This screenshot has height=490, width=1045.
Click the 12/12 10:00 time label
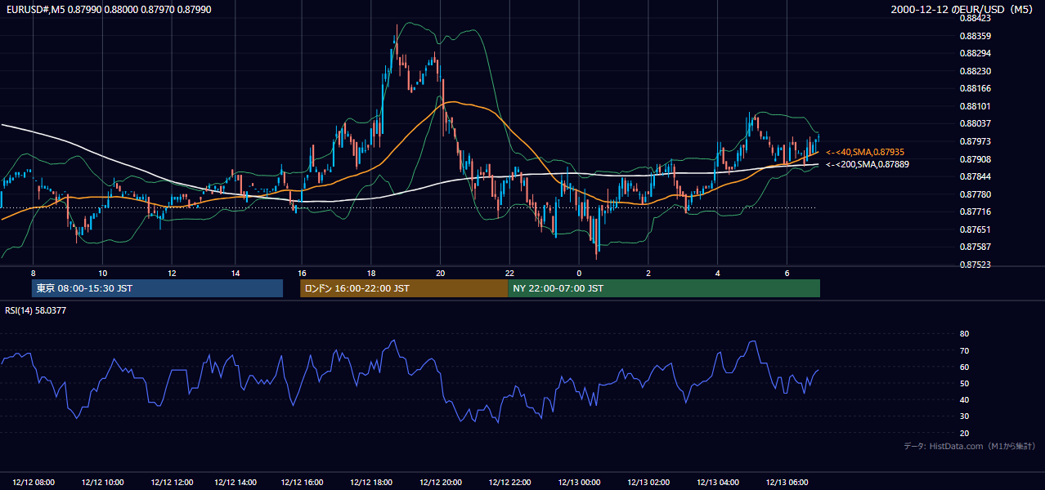click(x=103, y=483)
